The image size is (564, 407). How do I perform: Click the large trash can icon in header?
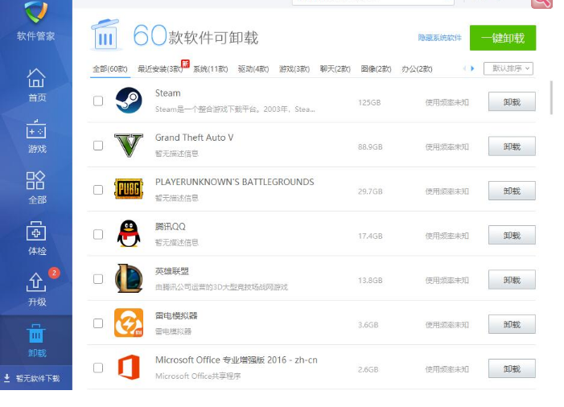tap(105, 35)
